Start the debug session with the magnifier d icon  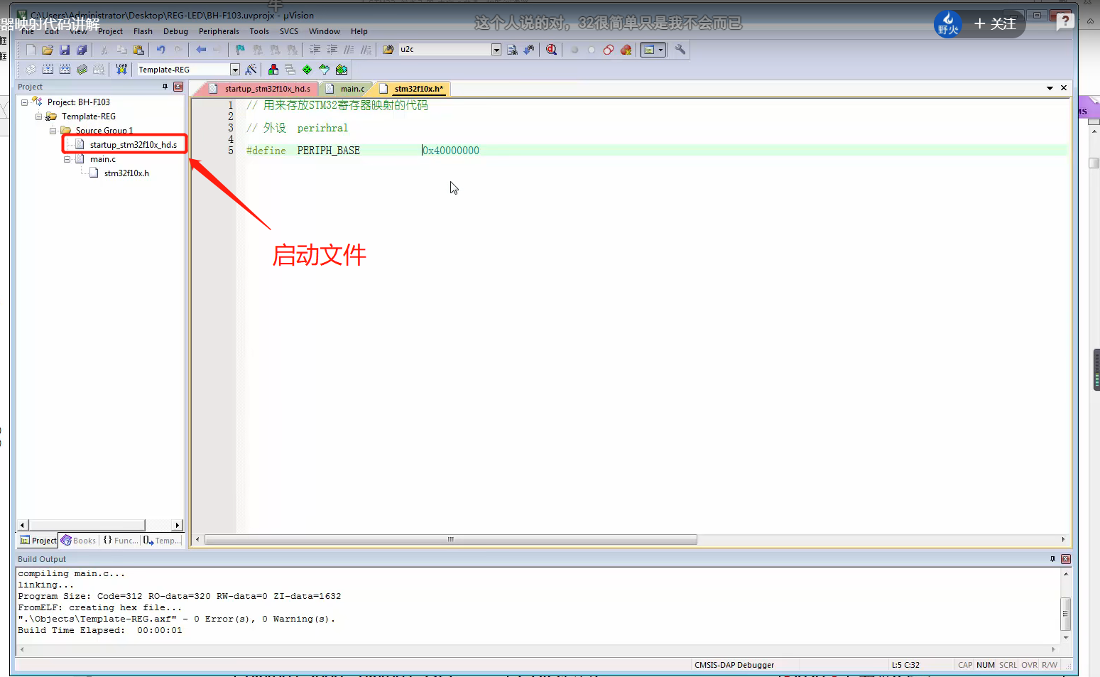click(552, 50)
